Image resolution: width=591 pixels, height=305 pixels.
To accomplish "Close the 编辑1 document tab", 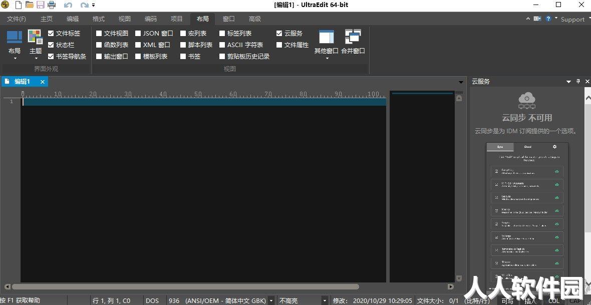I will point(43,82).
